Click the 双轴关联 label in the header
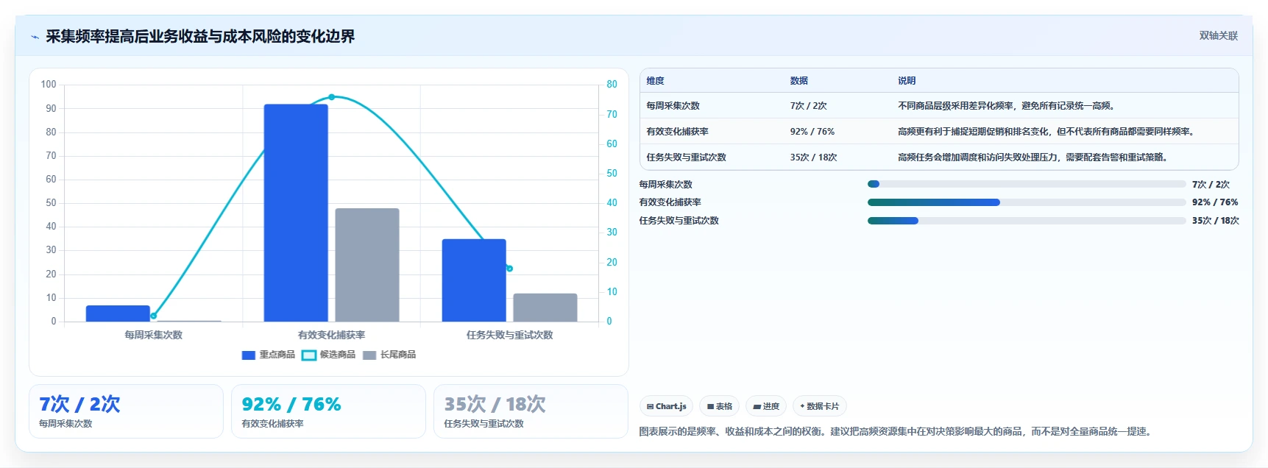 point(1218,35)
